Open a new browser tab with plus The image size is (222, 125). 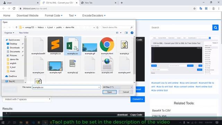tap(122, 3)
